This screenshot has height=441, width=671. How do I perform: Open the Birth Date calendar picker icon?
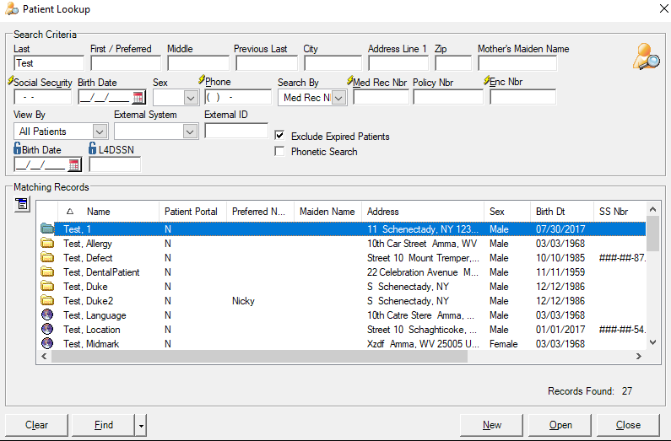[138, 98]
